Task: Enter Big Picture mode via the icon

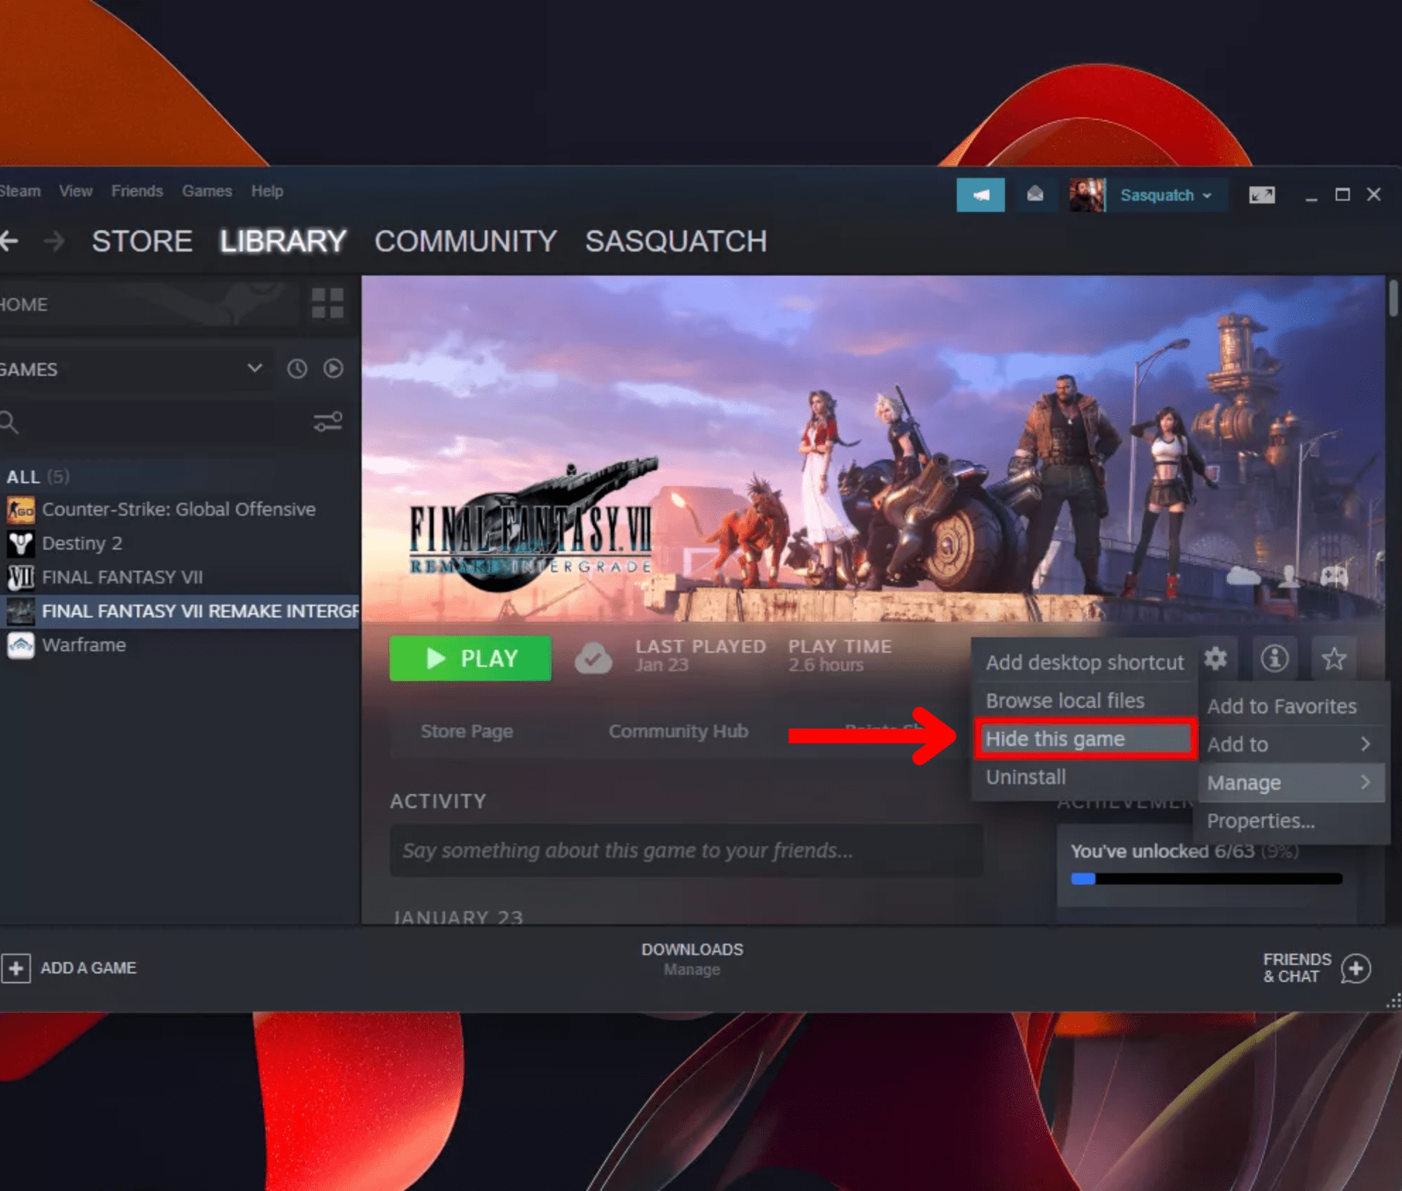Action: [x=1260, y=195]
